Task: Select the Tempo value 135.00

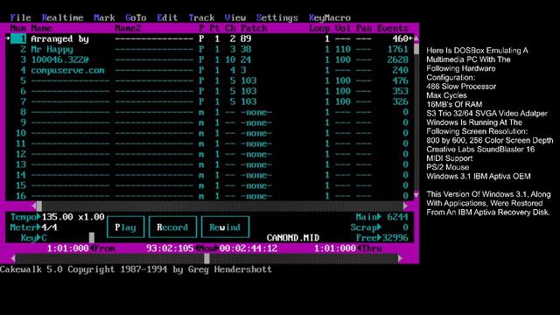Action: pos(58,217)
